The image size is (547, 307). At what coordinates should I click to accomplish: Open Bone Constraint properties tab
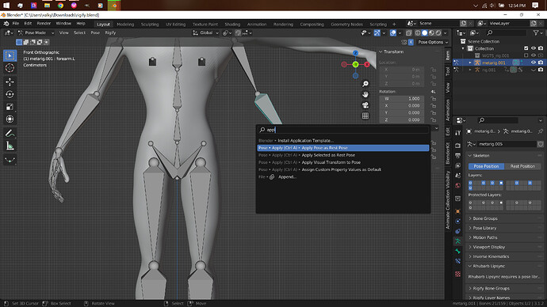pos(458,261)
